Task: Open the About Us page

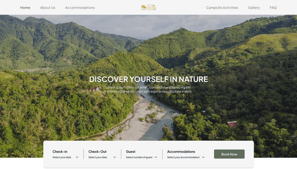Action: coord(48,8)
